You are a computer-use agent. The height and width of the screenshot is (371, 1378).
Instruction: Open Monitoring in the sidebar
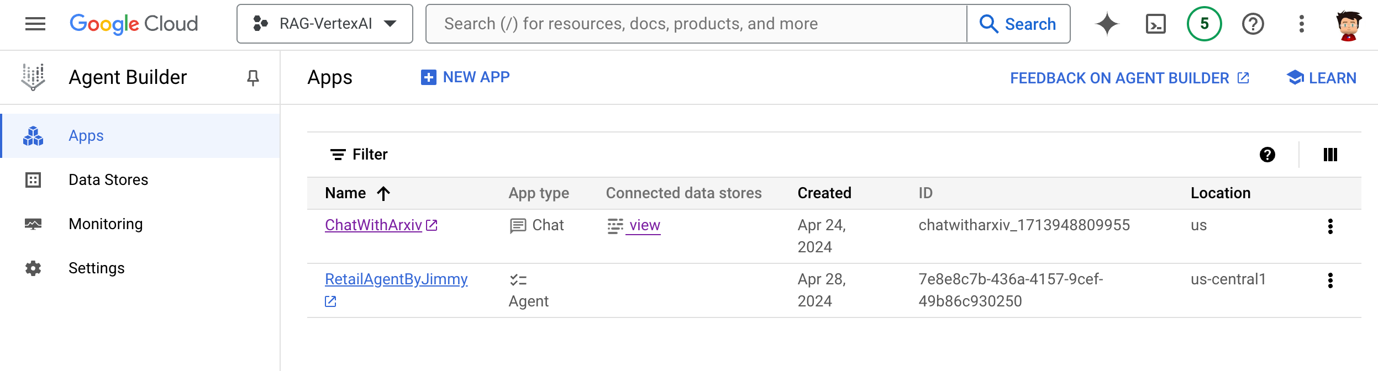(106, 224)
